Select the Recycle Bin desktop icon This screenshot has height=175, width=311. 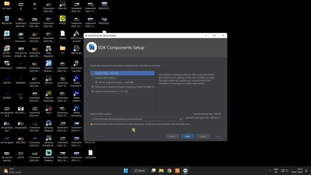[7, 20]
